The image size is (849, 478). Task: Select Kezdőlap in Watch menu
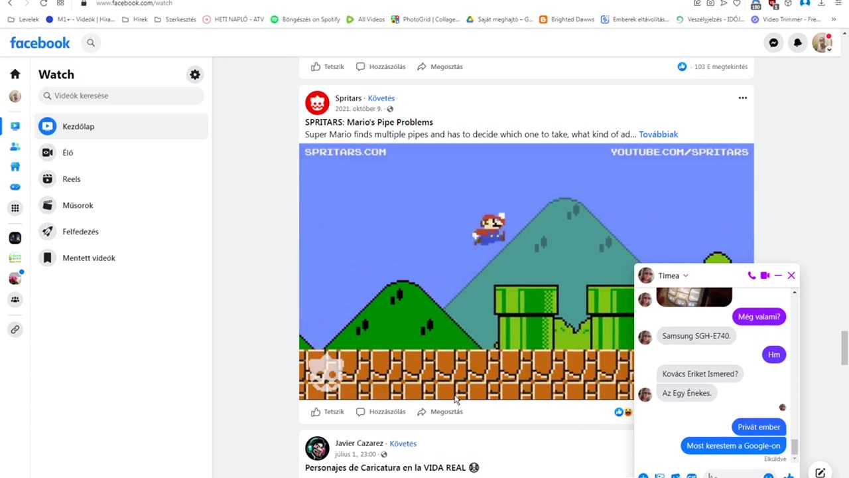[121, 126]
